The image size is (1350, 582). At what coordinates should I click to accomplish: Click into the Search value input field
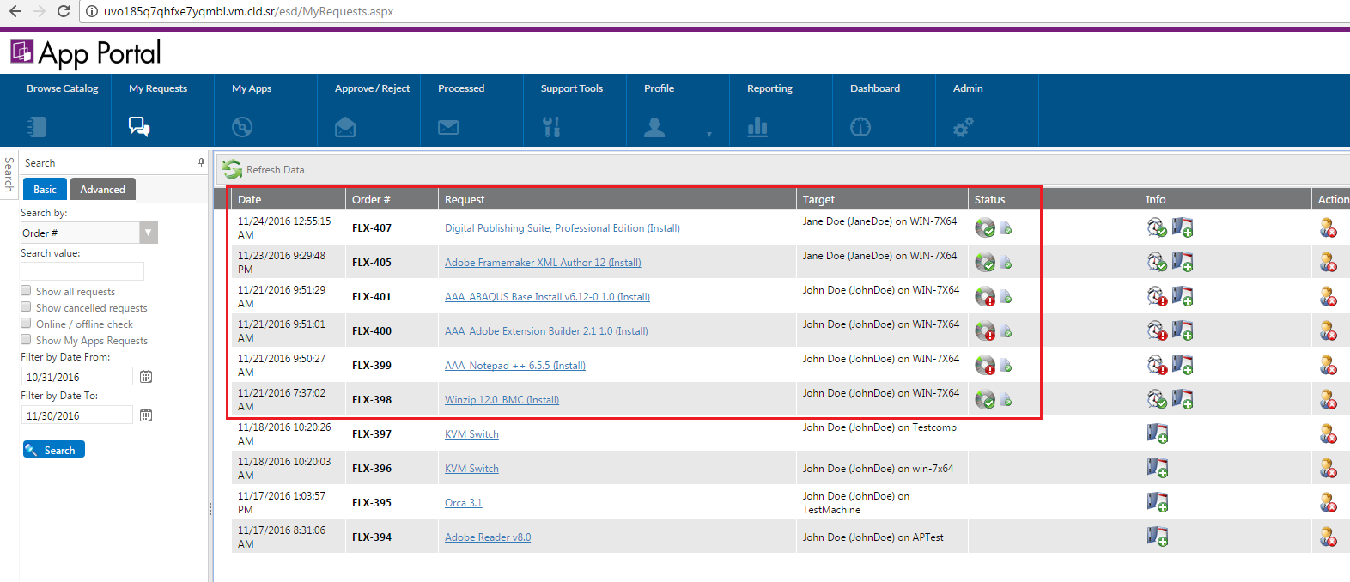point(82,271)
